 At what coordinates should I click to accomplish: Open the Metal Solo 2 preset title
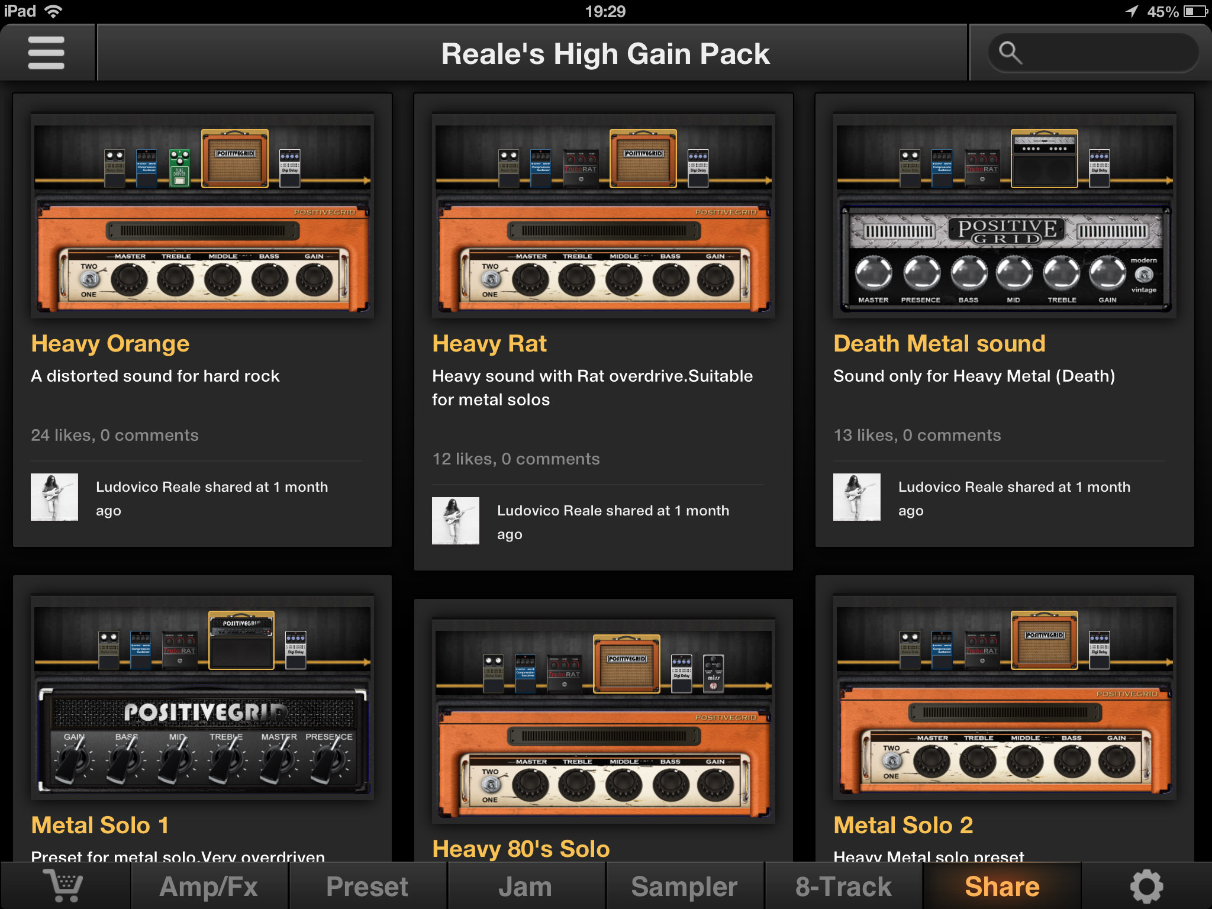[x=903, y=825]
